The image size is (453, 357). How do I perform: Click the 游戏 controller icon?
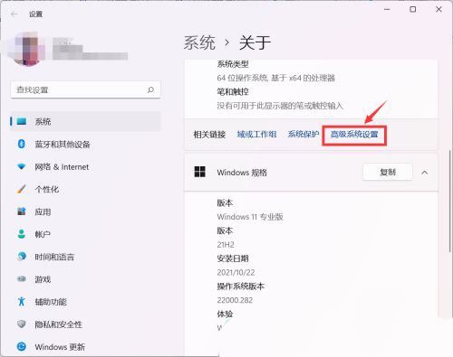click(x=22, y=279)
